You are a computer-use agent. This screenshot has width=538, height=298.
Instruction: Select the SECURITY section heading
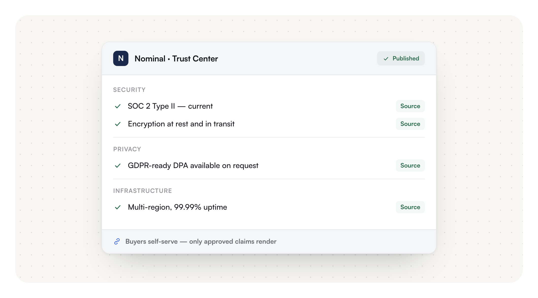129,90
